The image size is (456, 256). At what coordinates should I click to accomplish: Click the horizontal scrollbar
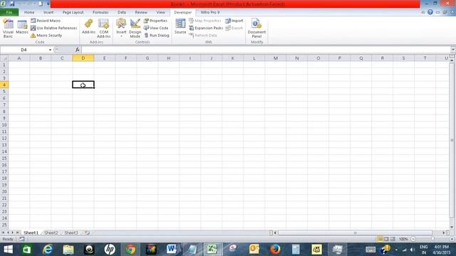(356, 233)
